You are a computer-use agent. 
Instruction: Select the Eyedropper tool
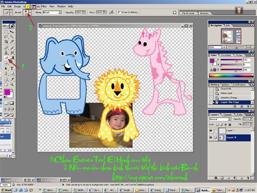(12, 79)
